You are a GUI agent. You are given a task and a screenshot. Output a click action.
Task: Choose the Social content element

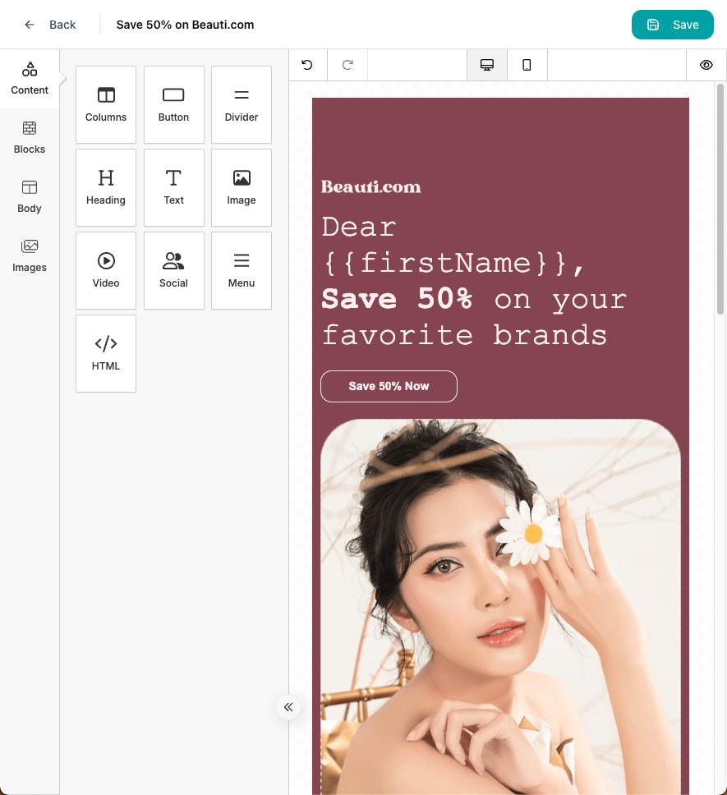click(173, 270)
